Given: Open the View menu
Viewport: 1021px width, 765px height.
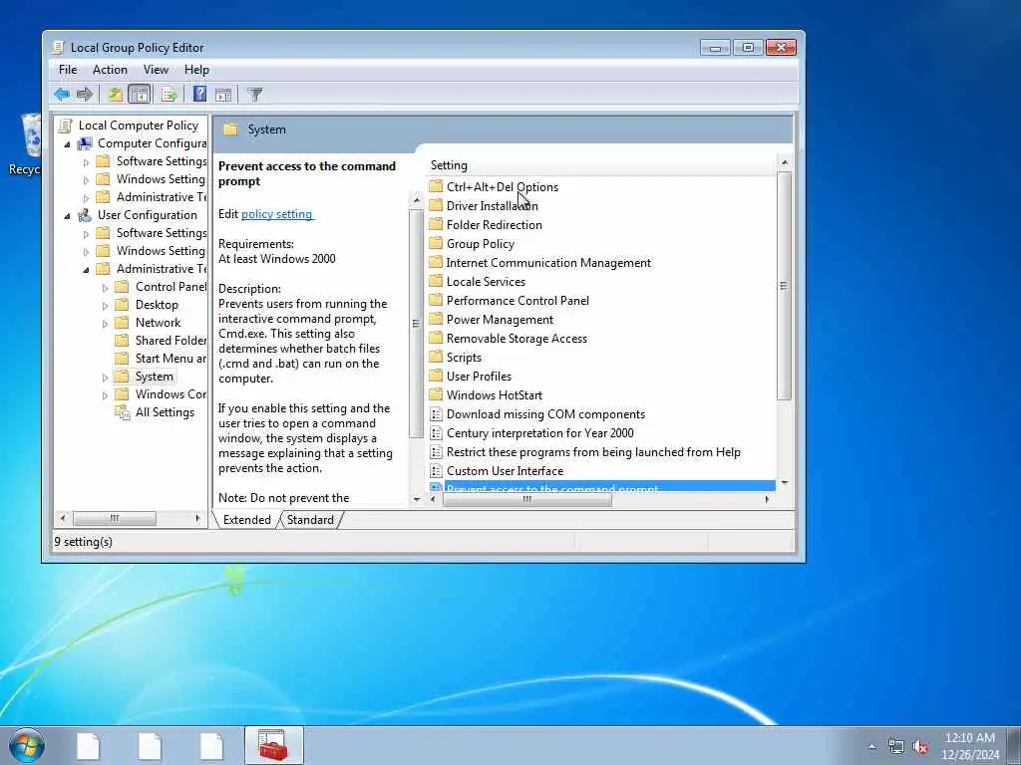Looking at the screenshot, I should [156, 70].
